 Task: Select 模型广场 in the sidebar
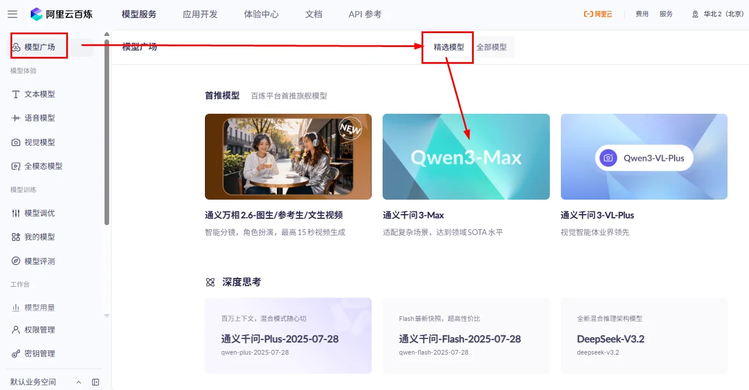click(x=49, y=47)
